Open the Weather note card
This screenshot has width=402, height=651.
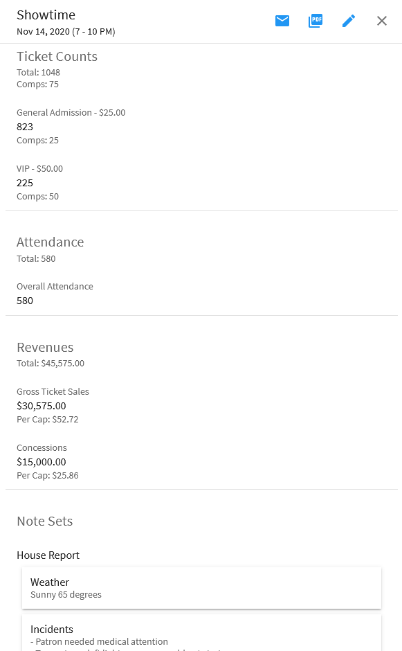tap(201, 588)
